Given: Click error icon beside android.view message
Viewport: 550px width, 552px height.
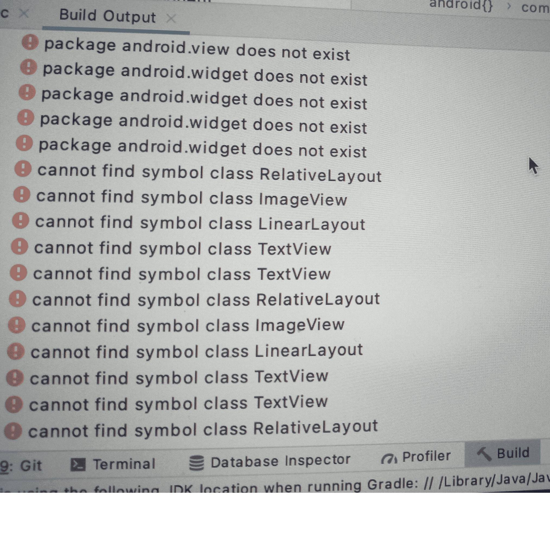Looking at the screenshot, I should click(30, 42).
